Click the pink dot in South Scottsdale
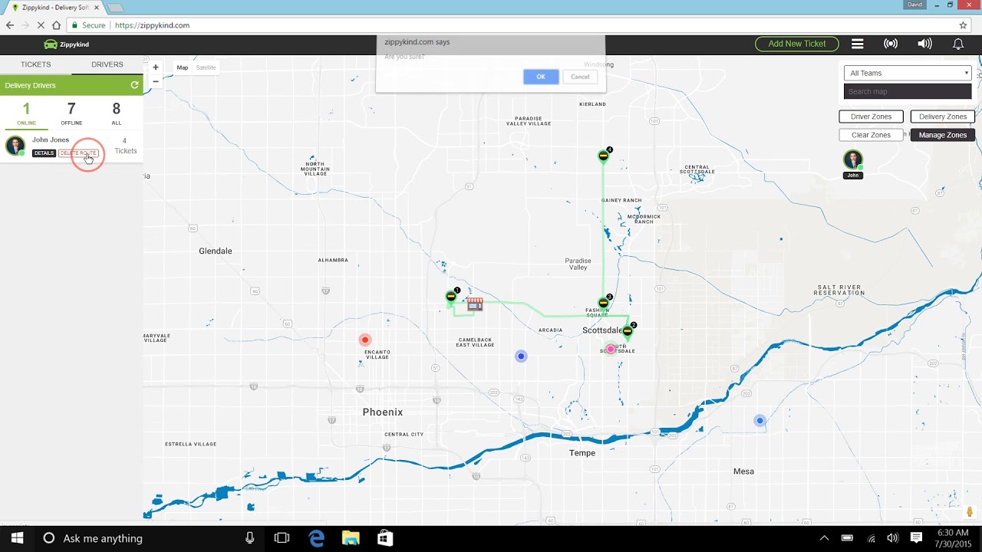The height and width of the screenshot is (552, 982). tap(611, 349)
